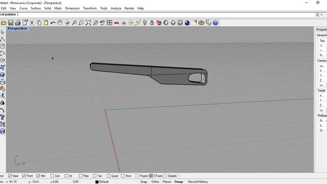Image resolution: width=327 pixels, height=184 pixels.
Task: Click the four-viewport layout icon
Action: click(109, 22)
